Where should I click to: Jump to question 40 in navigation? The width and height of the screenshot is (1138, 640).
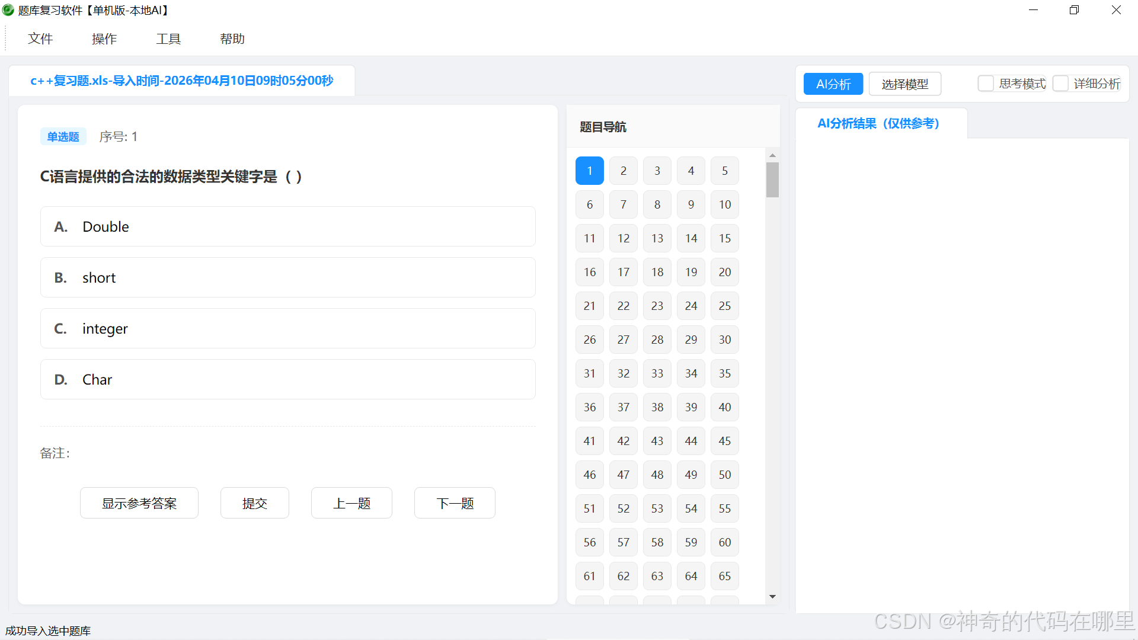click(725, 407)
